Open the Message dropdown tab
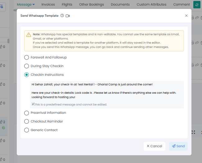 point(26,5)
